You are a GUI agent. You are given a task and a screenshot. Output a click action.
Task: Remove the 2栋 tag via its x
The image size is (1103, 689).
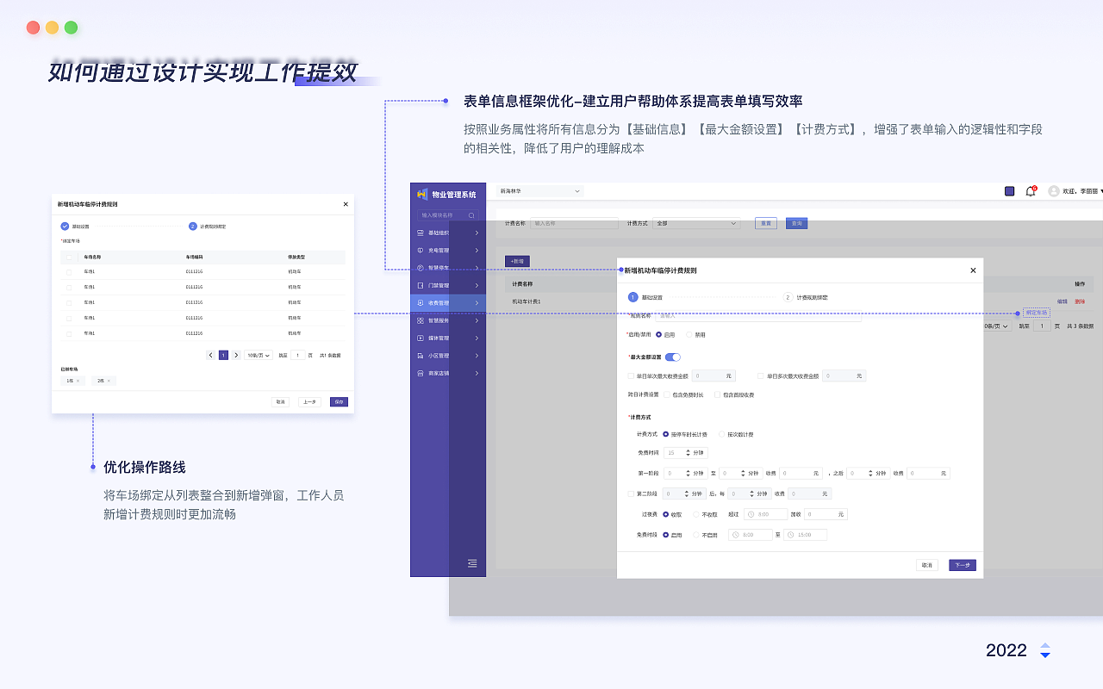pyautogui.click(x=109, y=381)
